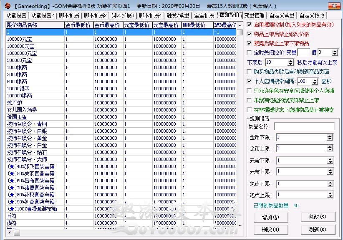Click the 金币最低价 column header

79,25
